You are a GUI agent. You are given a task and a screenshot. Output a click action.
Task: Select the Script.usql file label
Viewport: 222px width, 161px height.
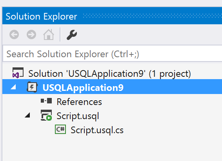click(78, 116)
